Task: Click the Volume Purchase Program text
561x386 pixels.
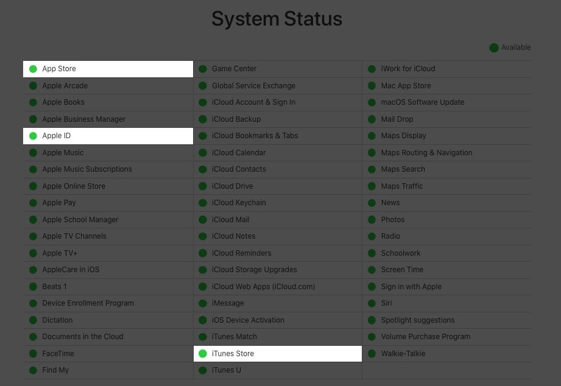Action: (x=426, y=337)
